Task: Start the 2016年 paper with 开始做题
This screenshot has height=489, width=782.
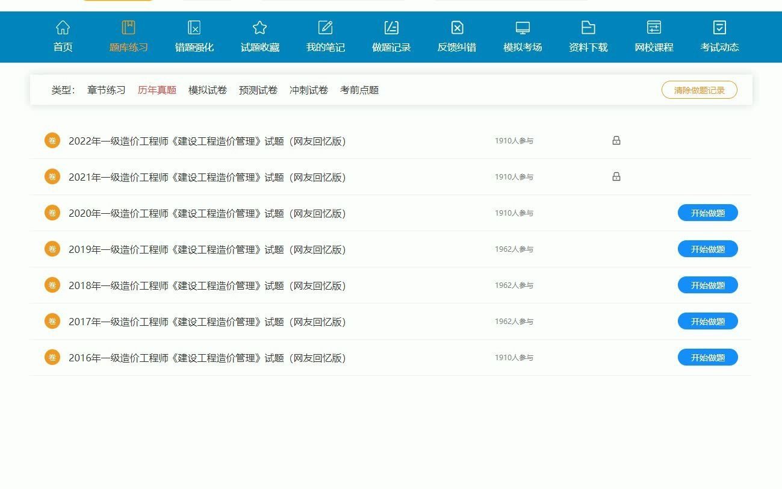Action: click(x=708, y=357)
